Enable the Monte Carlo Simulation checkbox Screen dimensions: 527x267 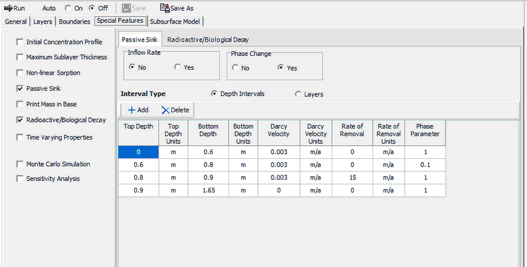click(20, 164)
